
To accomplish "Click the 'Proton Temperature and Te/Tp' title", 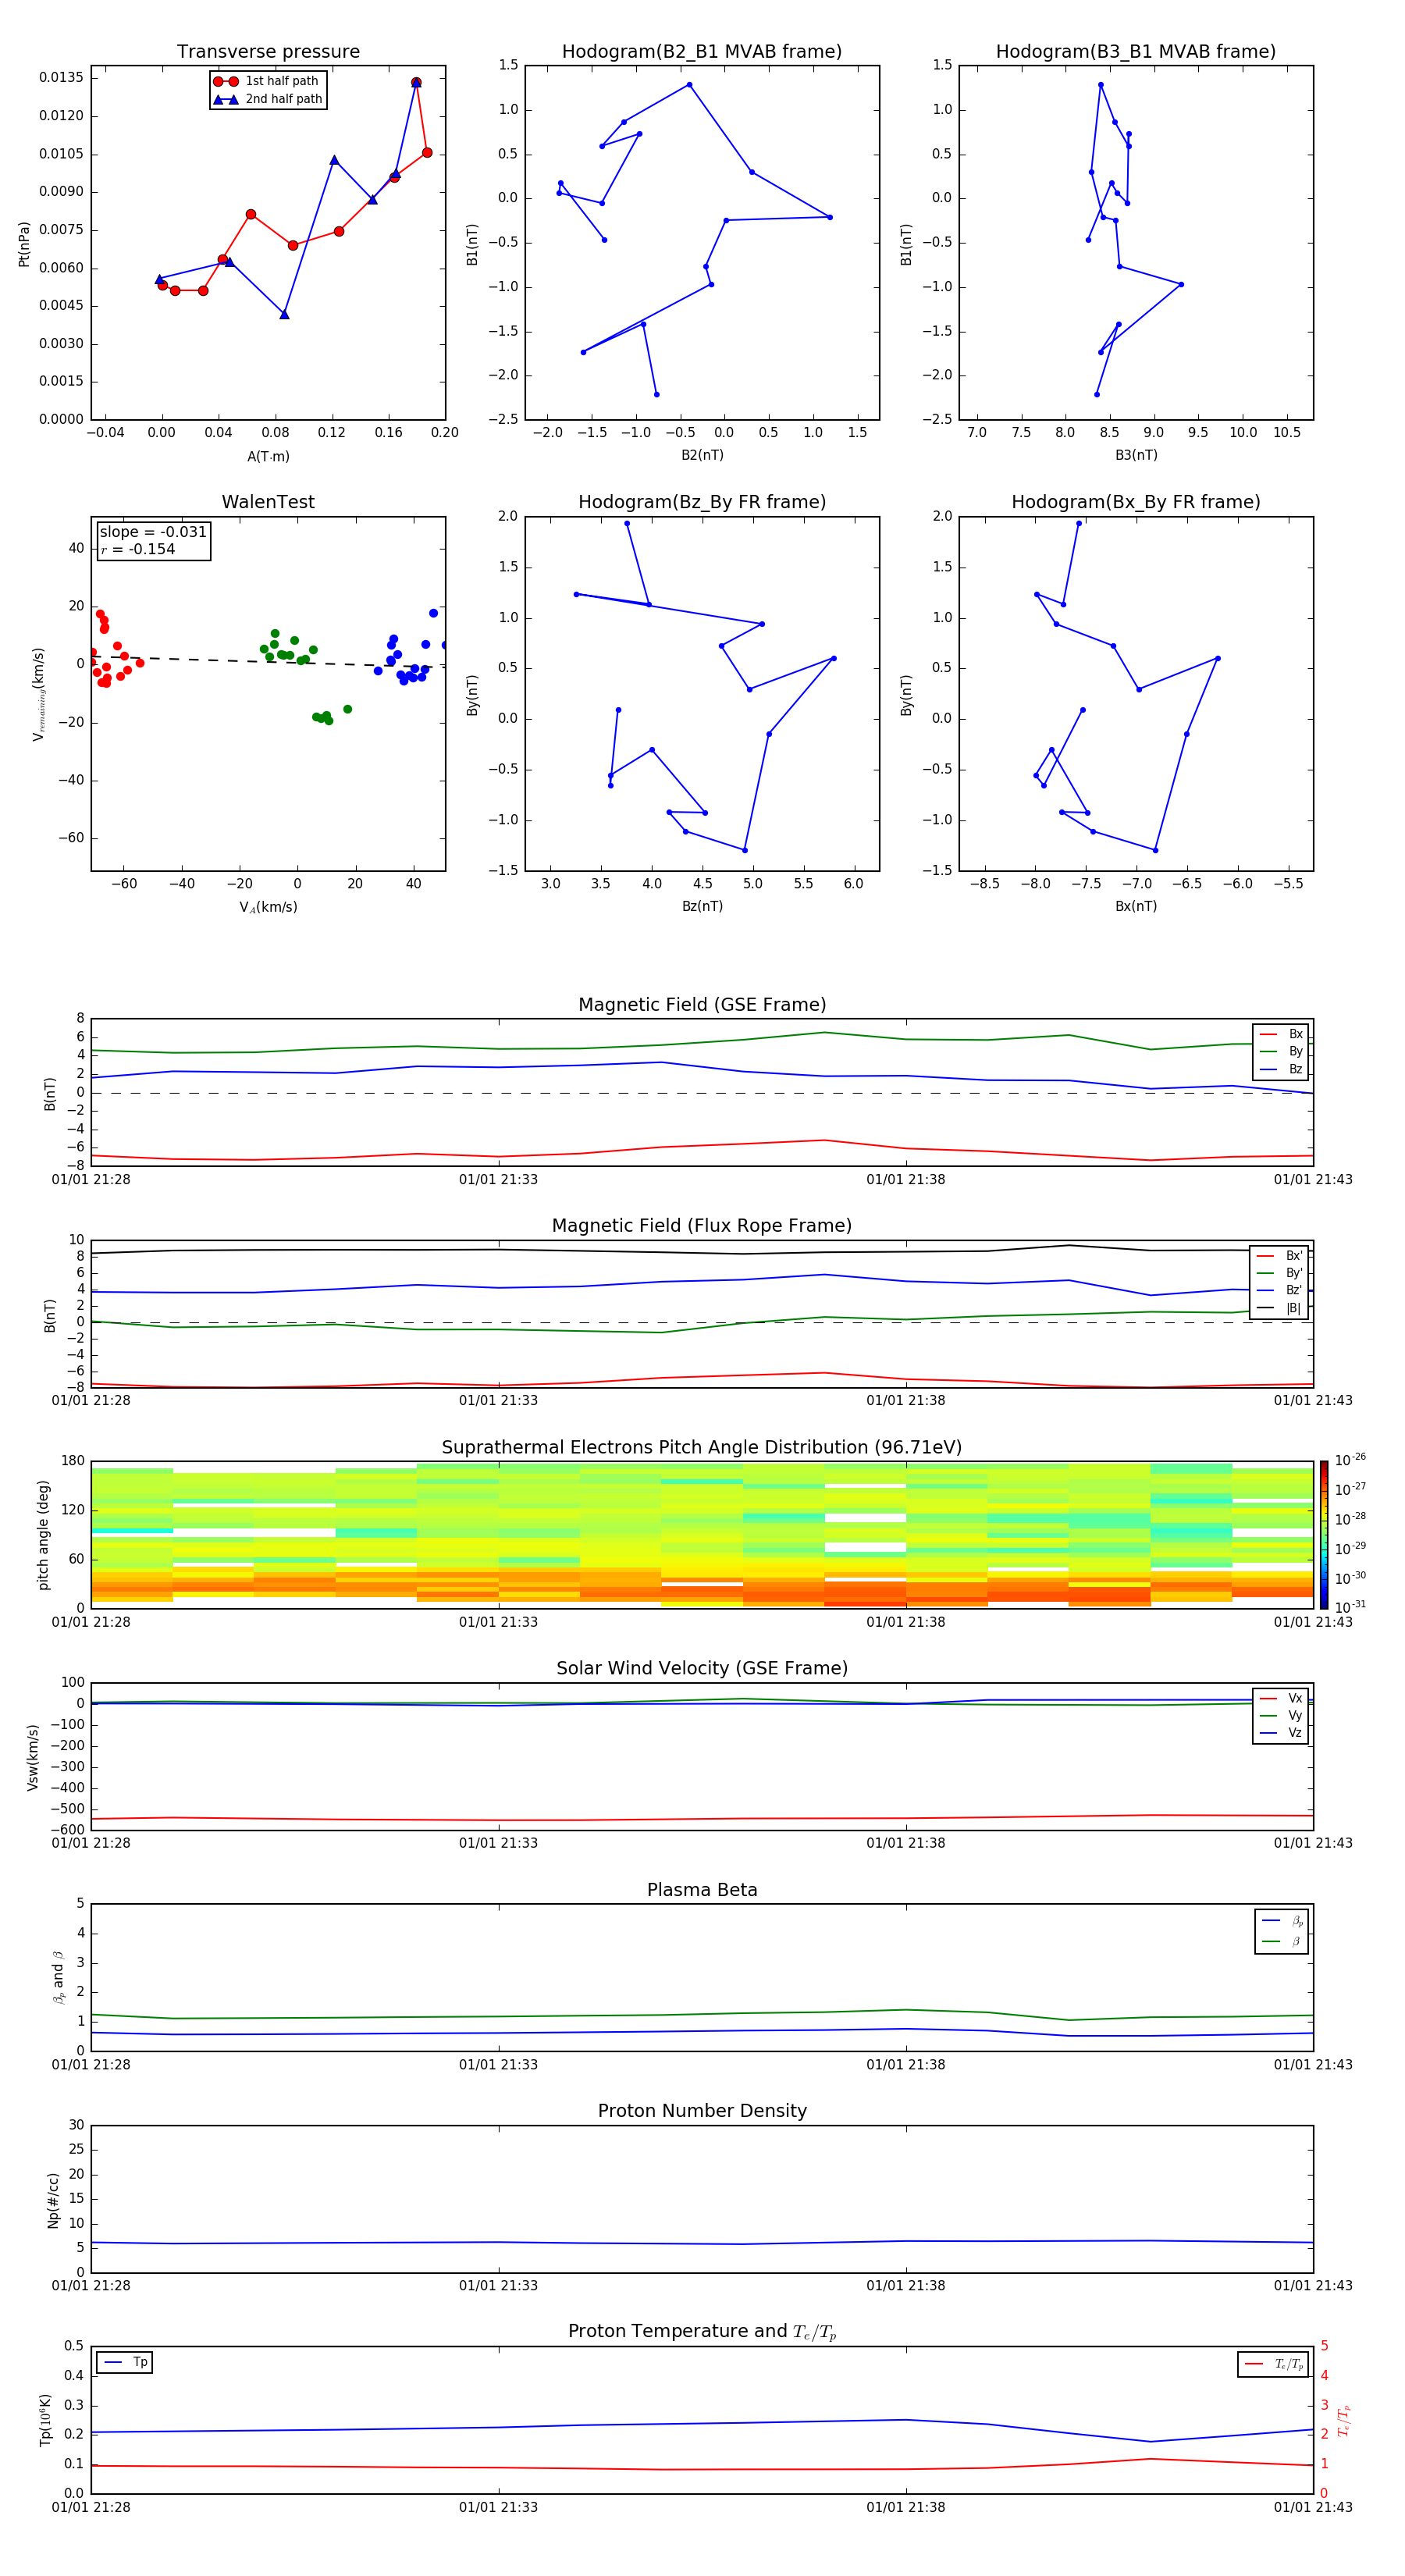I will (702, 2332).
